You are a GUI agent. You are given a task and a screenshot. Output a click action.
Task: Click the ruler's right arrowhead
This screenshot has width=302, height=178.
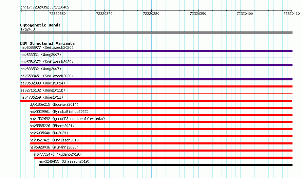pos(291,11)
